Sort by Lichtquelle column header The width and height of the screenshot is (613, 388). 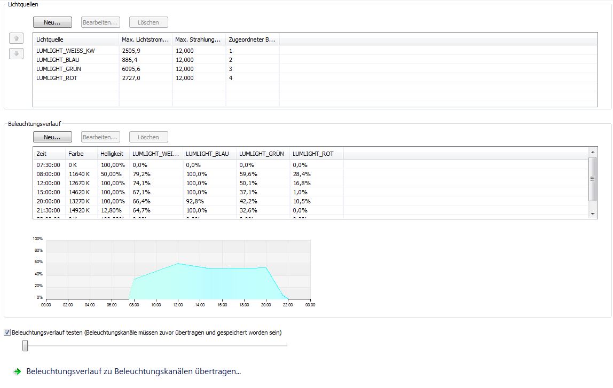(x=76, y=39)
